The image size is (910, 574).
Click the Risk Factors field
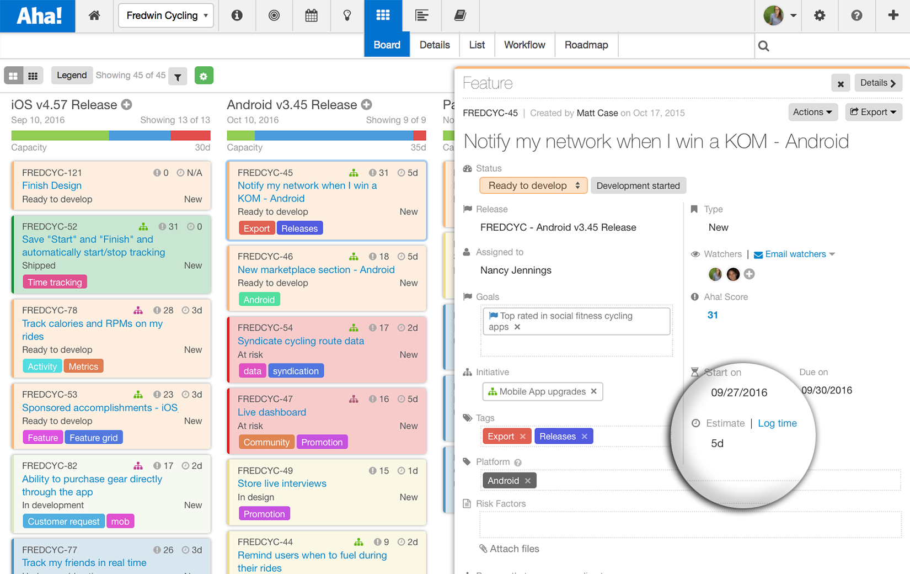pyautogui.click(x=690, y=524)
